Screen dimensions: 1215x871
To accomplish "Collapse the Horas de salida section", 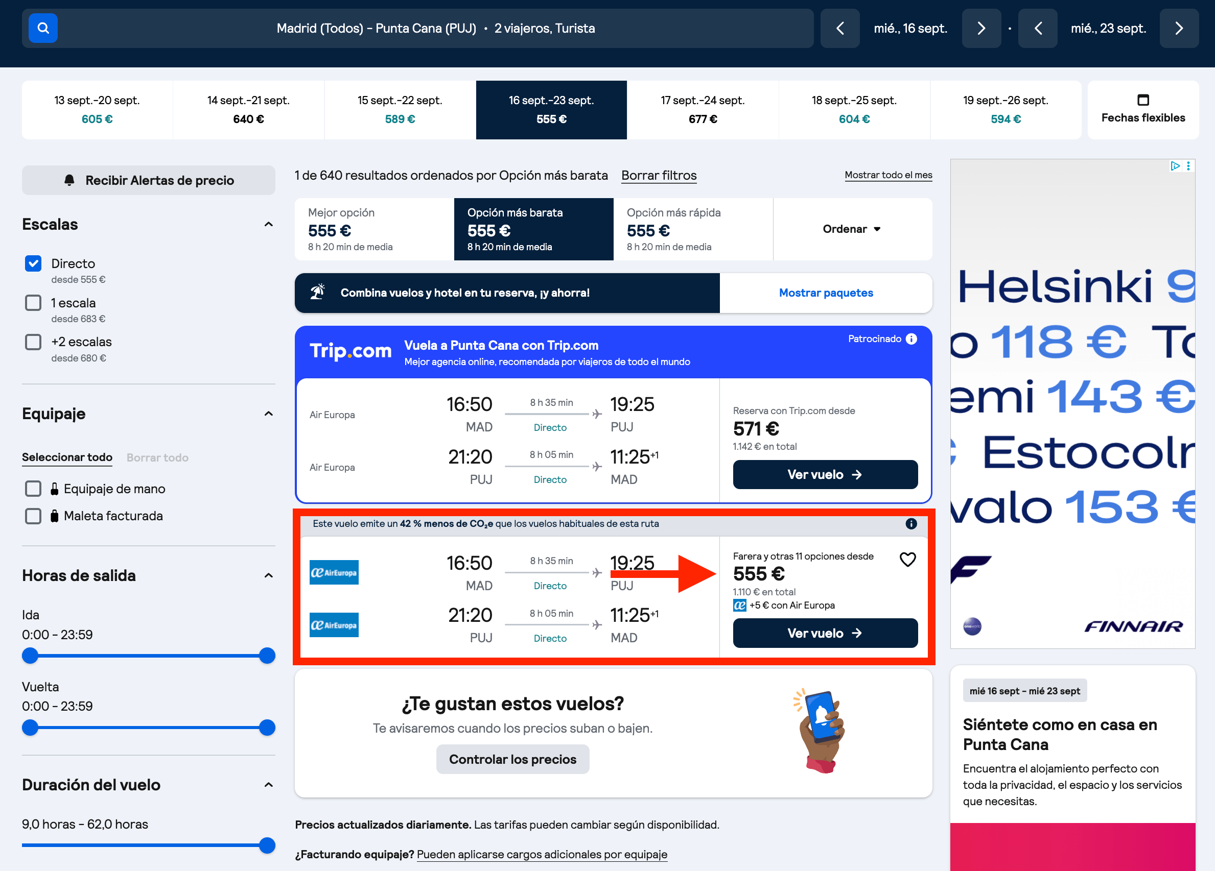I will (x=268, y=575).
